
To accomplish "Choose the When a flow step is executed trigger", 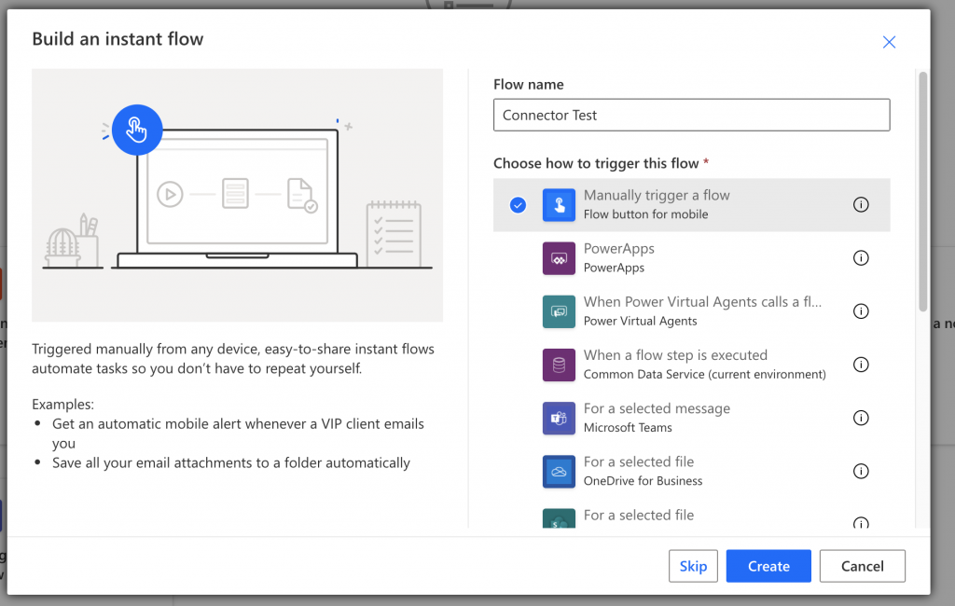I will [673, 365].
